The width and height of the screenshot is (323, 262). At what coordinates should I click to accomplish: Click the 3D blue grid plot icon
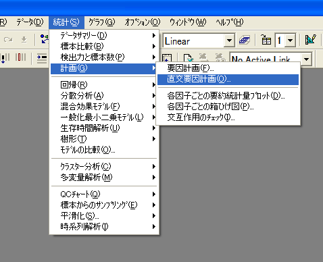(x=245, y=41)
